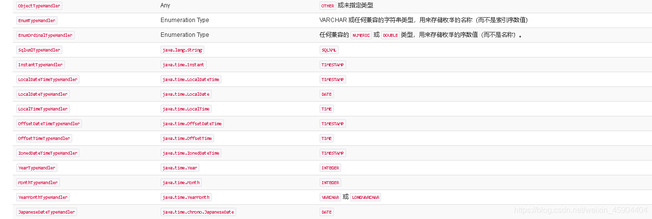Click the java.time.OffsetTime label
Viewport: 652px width, 219px height.
point(187,138)
